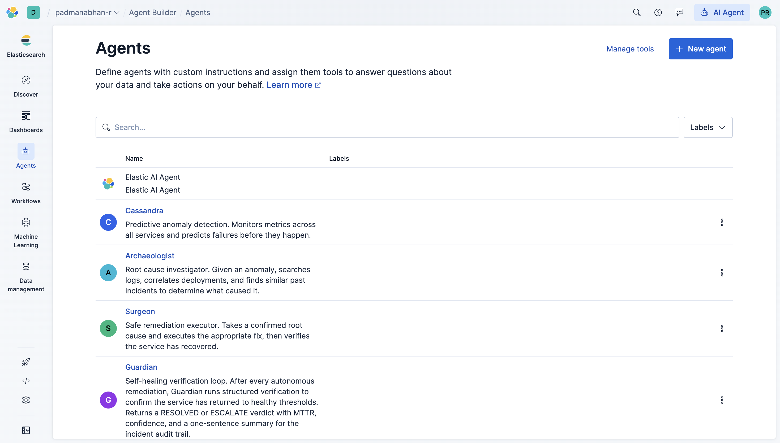Click Agent Builder breadcrumb
780x443 pixels.
point(153,12)
